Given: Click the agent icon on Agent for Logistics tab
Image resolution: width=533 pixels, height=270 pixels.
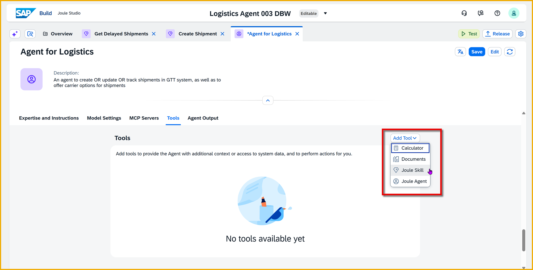Looking at the screenshot, I should click(239, 34).
